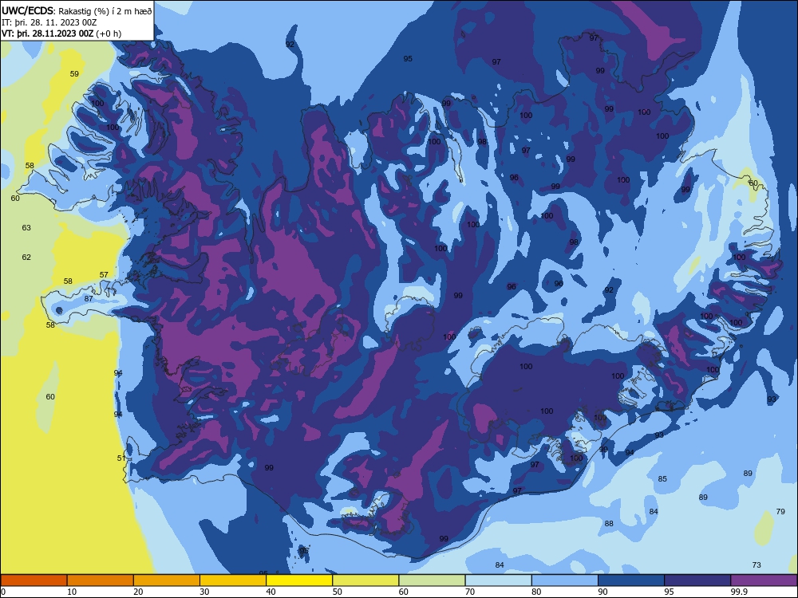Click the '50' tick label on color scale
This screenshot has height=598, width=798.
coord(337,592)
